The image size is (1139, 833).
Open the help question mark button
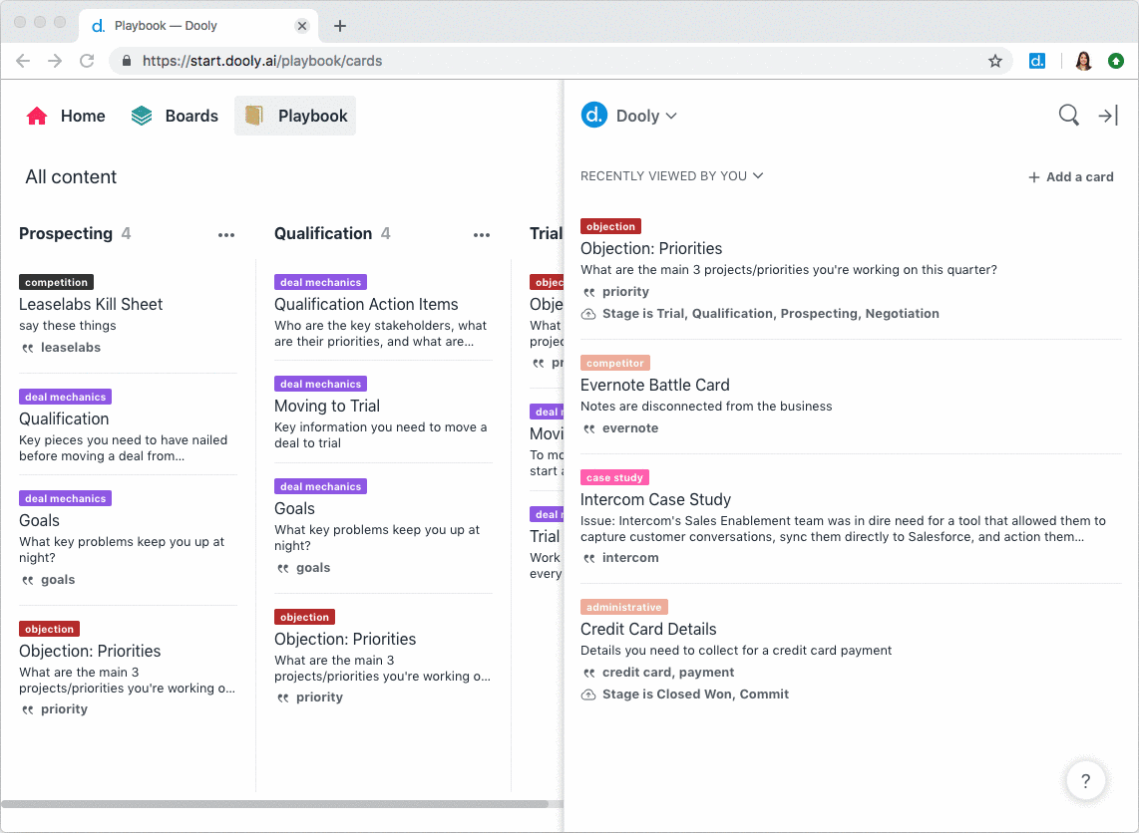(x=1086, y=781)
